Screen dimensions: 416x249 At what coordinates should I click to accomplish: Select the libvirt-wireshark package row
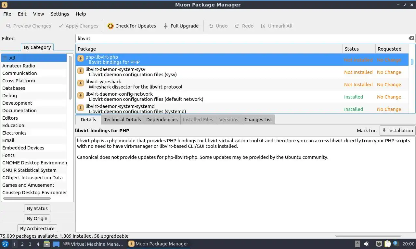pos(242,84)
